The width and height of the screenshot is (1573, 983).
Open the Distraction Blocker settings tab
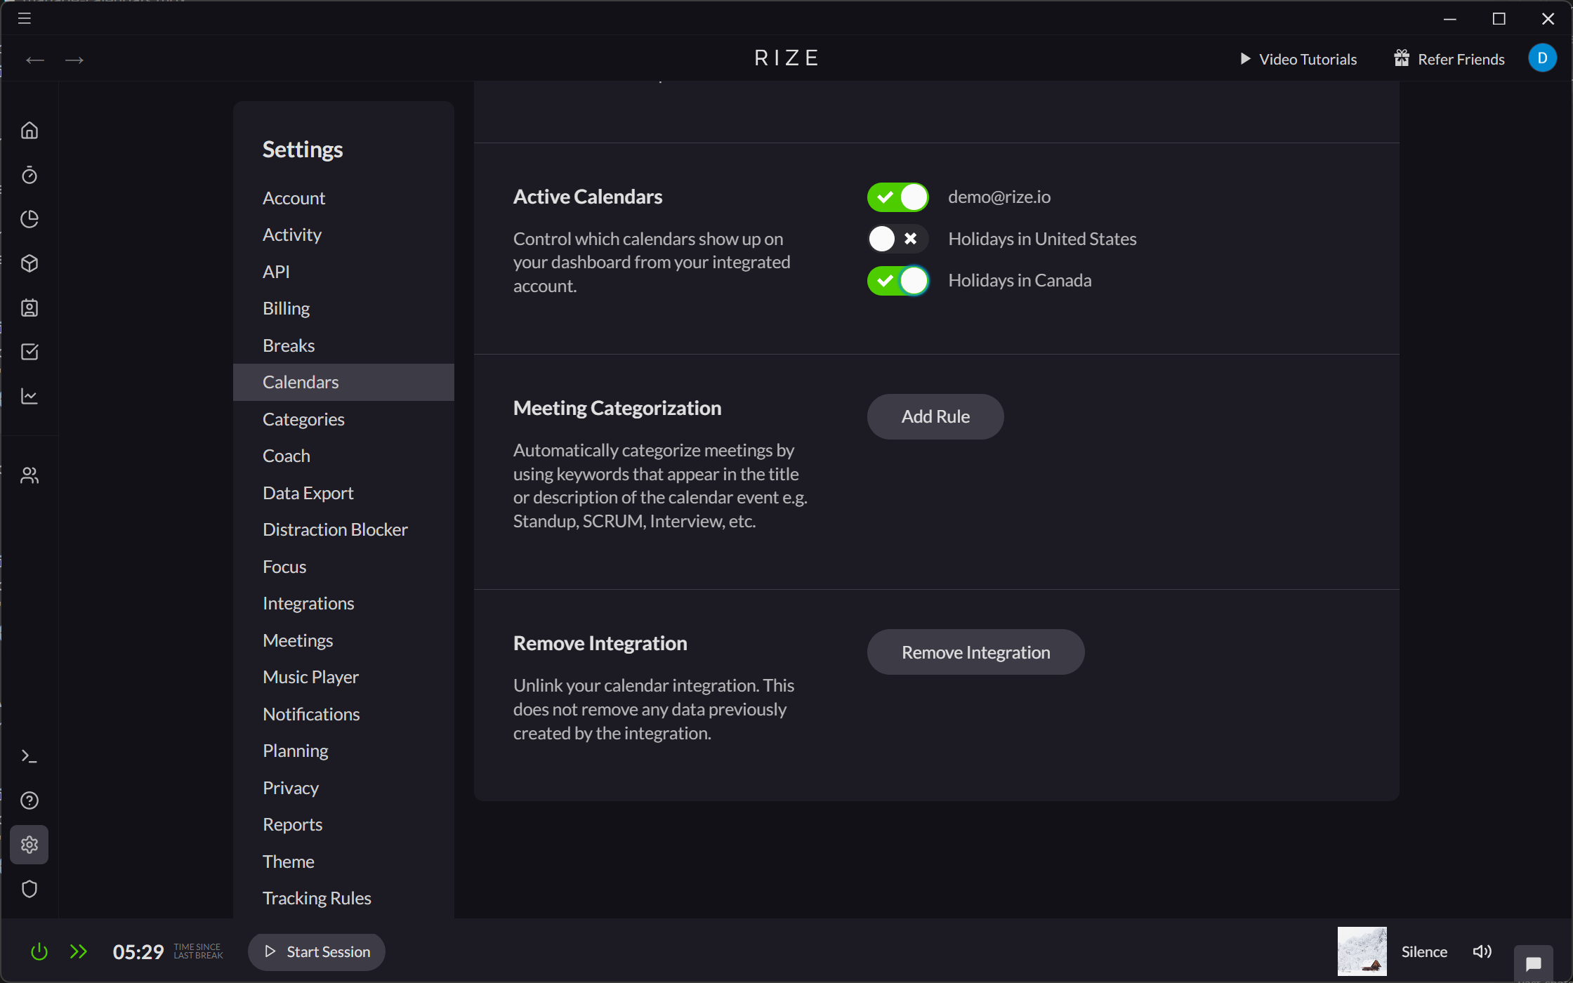[x=335, y=529]
